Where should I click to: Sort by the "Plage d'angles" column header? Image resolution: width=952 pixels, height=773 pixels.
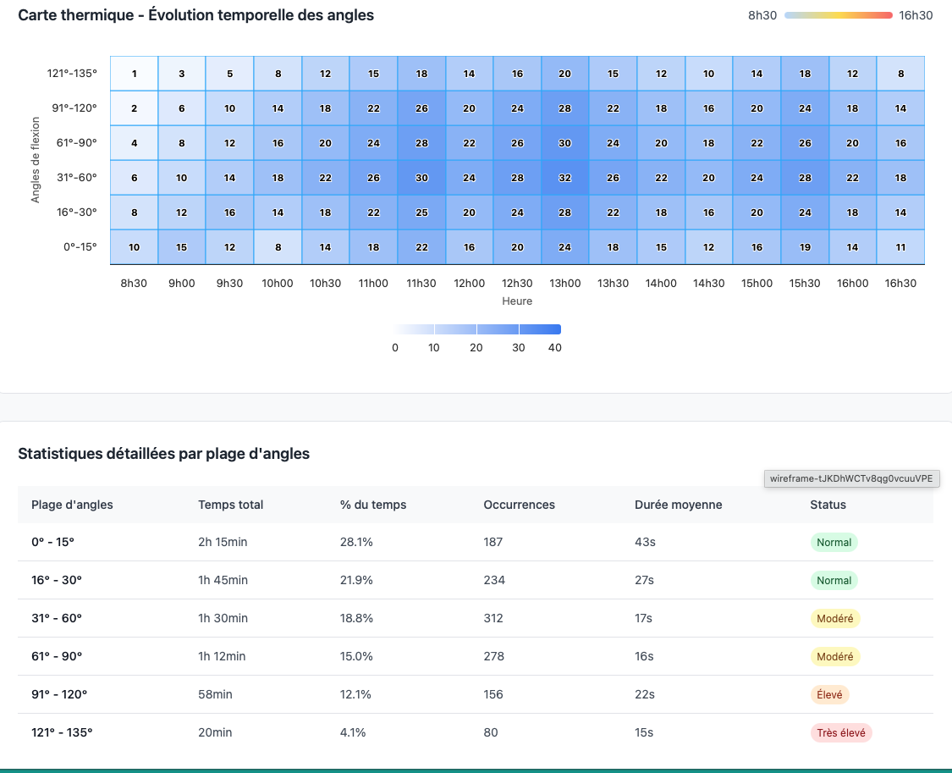(x=72, y=505)
